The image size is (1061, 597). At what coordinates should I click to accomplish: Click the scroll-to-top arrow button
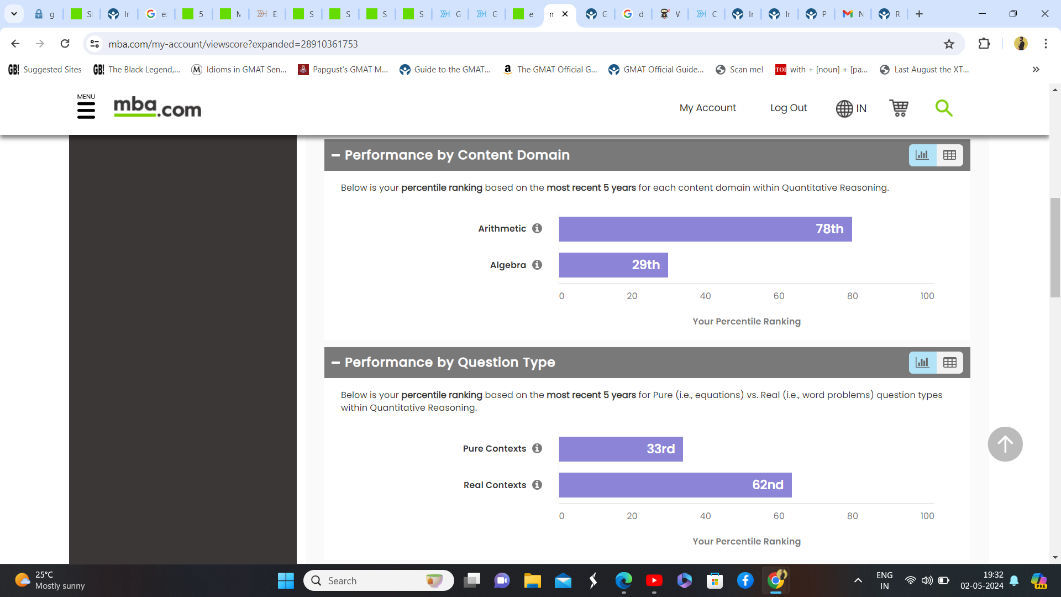click(1005, 444)
